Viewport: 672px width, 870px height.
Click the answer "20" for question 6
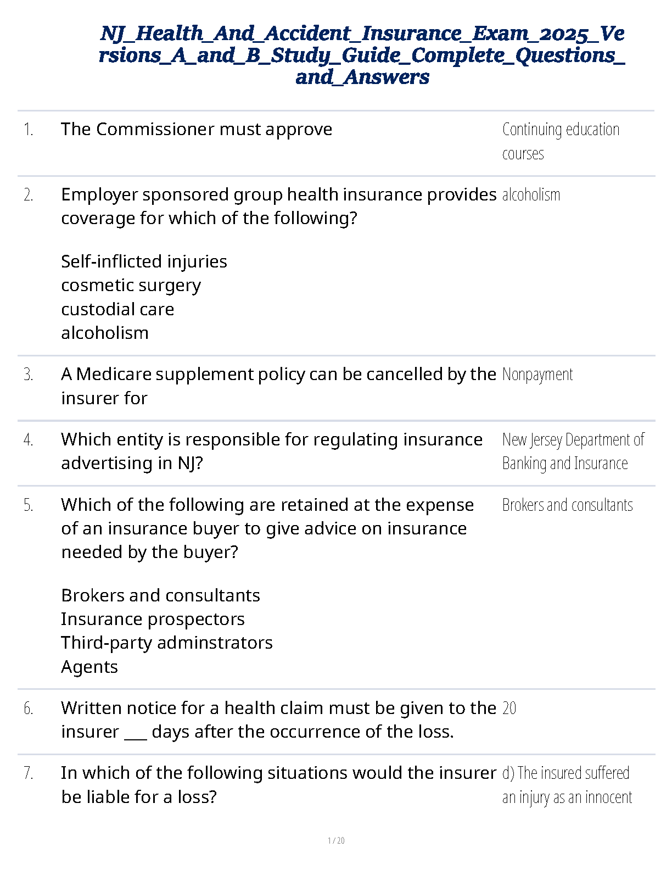click(x=509, y=709)
